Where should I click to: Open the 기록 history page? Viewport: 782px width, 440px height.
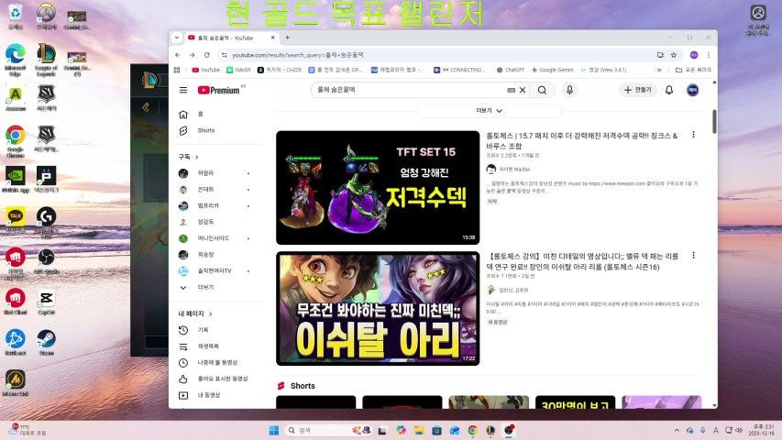tap(204, 330)
